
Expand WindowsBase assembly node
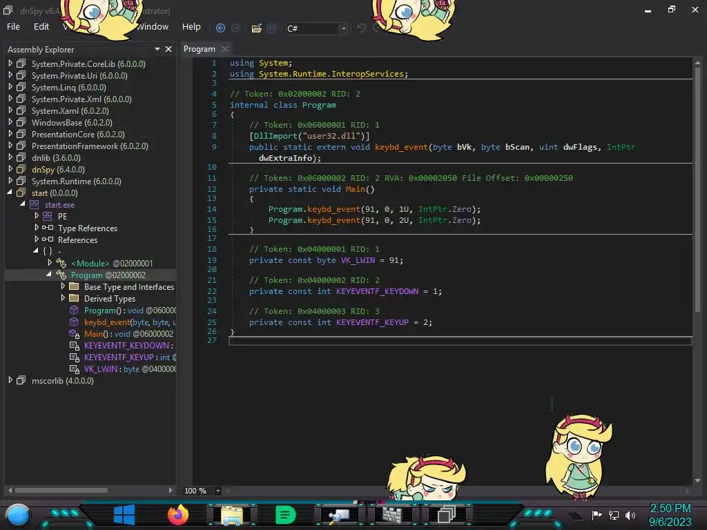(10, 122)
